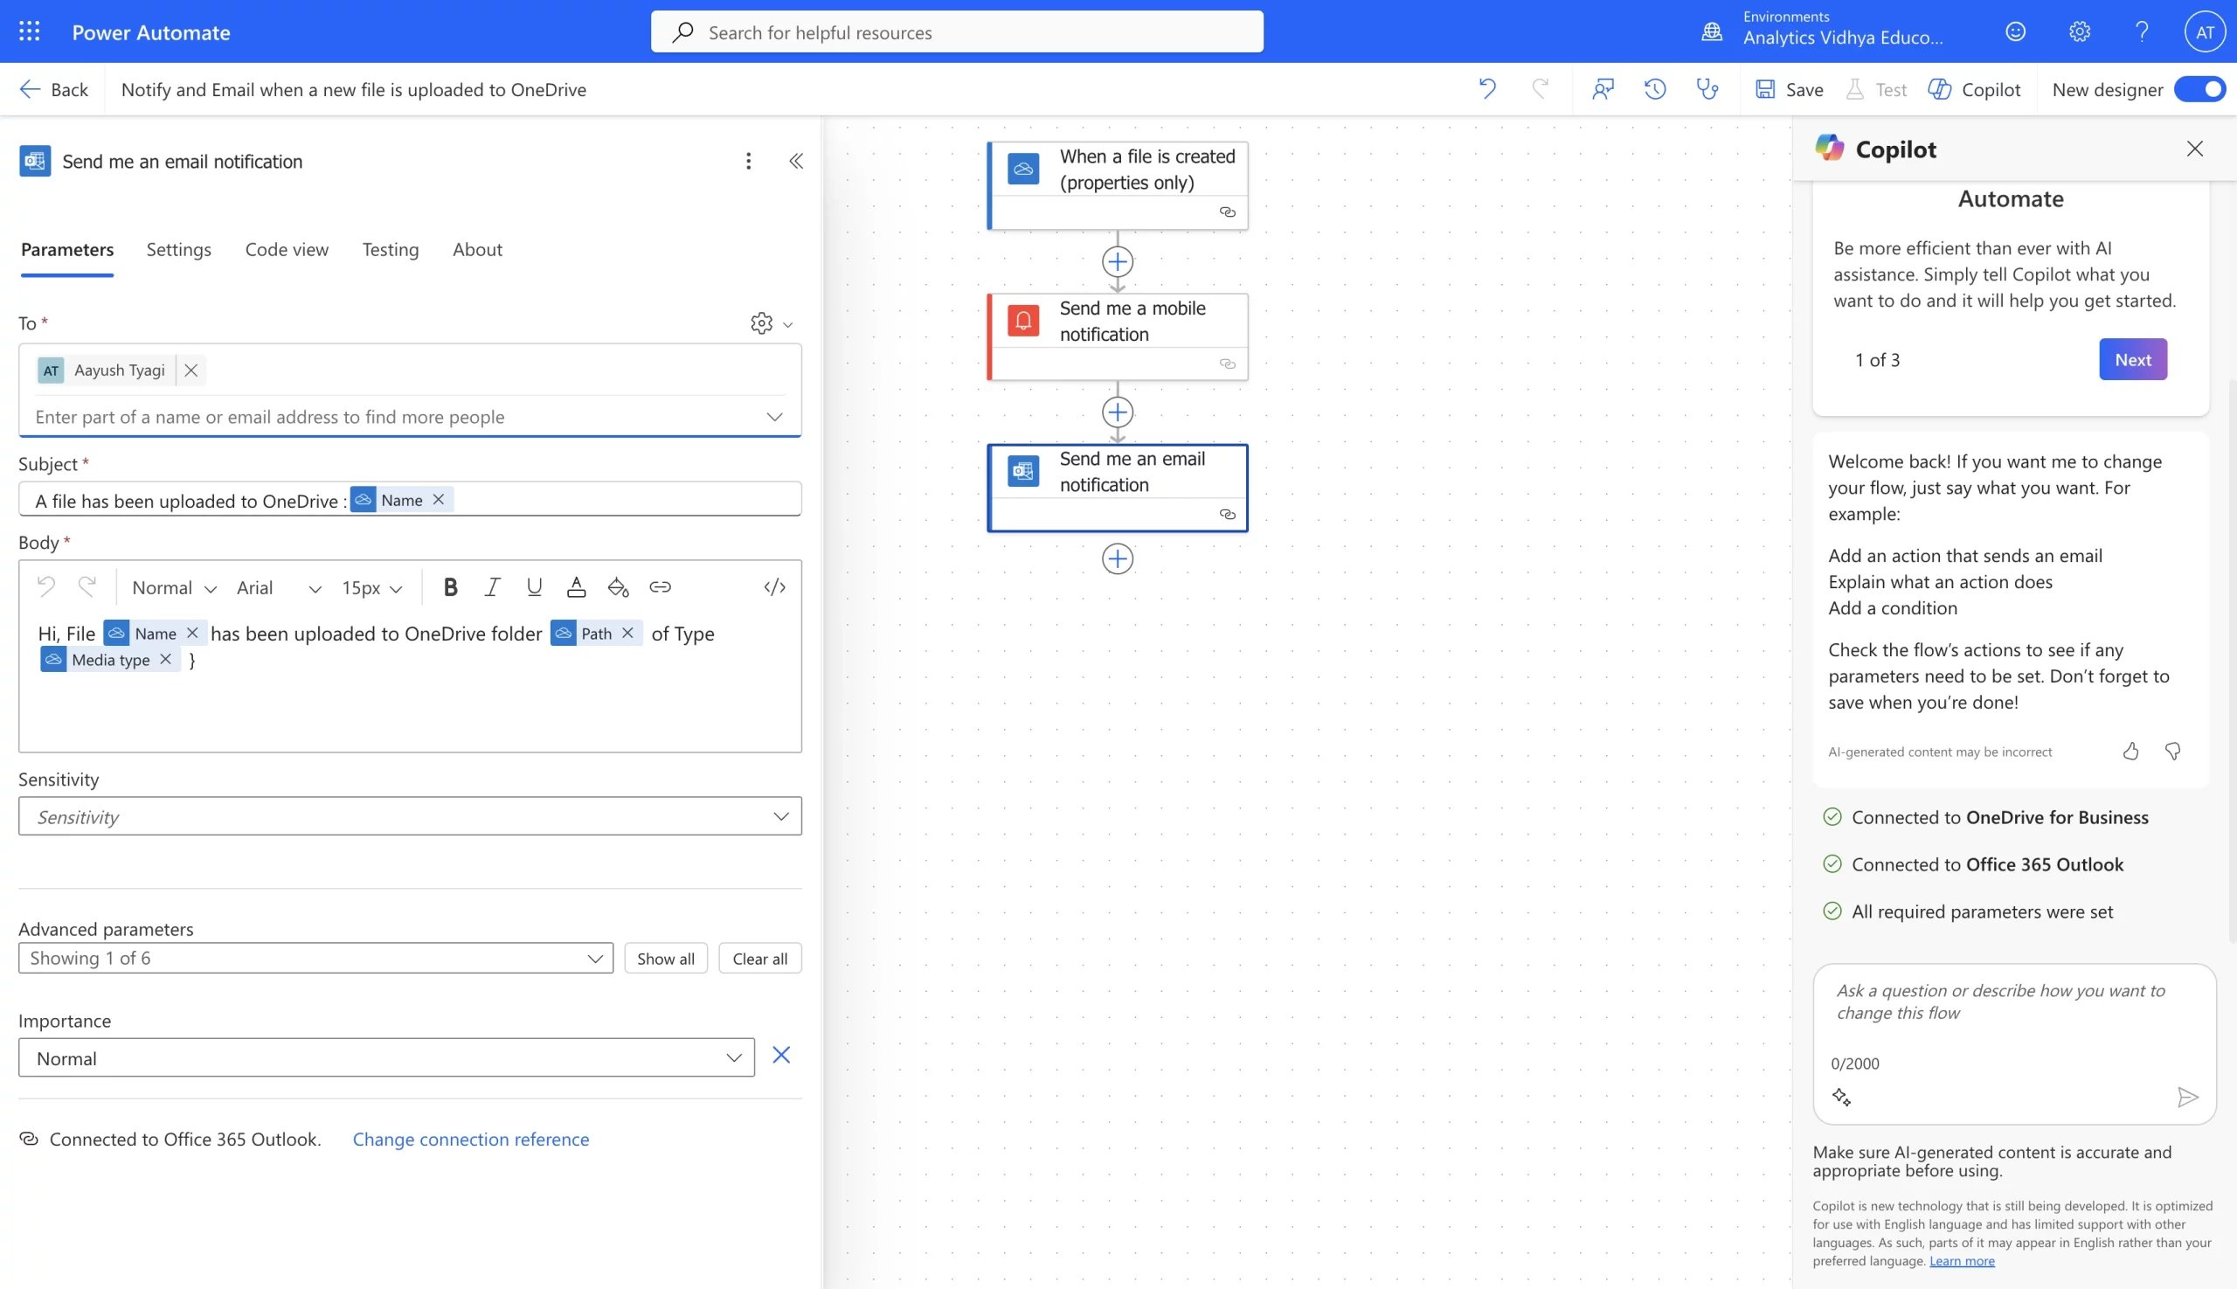Open the Importance dropdown
2237x1289 pixels.
pos(734,1057)
